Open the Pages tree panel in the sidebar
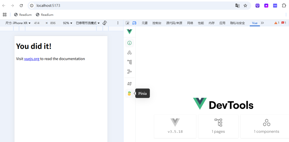This screenshot has height=142, width=289. [130, 62]
